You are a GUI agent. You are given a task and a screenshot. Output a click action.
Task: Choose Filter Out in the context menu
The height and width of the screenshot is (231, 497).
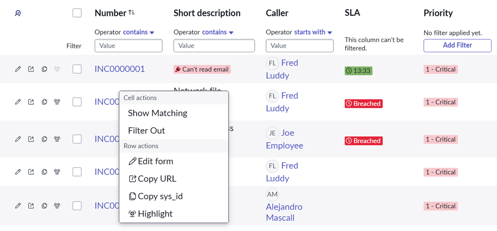pos(174,130)
